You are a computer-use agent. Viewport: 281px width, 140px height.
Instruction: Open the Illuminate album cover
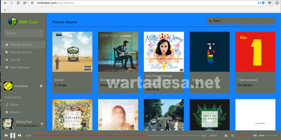118,52
